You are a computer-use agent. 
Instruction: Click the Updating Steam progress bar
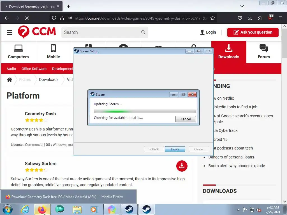pos(145,111)
